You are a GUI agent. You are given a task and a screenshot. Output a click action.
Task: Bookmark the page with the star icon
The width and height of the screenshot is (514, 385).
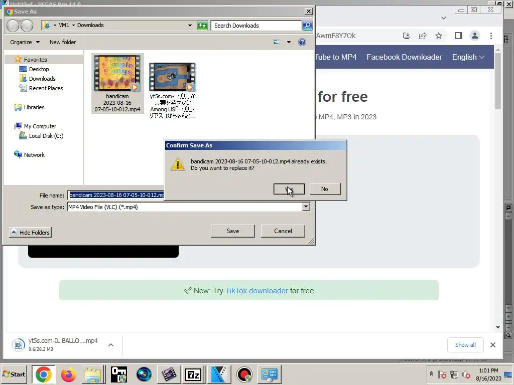point(439,36)
